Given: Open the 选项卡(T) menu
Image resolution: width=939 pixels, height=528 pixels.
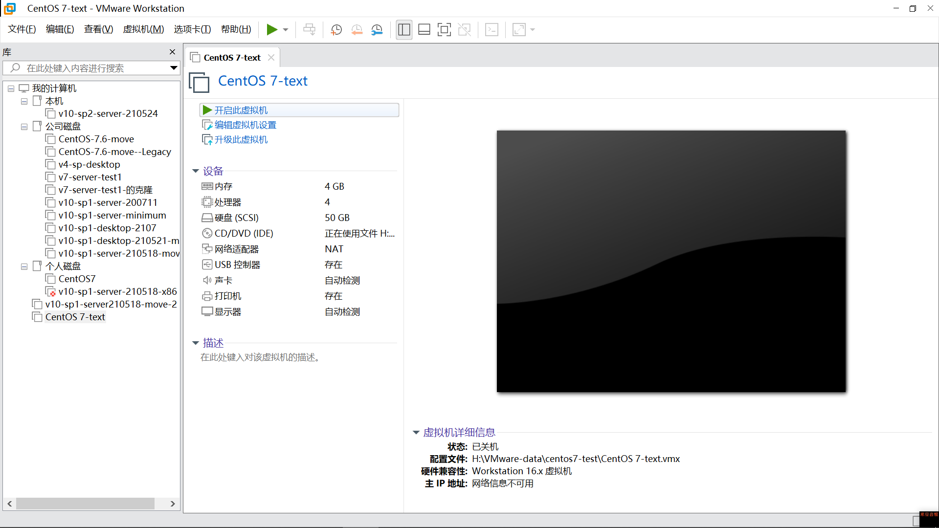Looking at the screenshot, I should pyautogui.click(x=192, y=29).
